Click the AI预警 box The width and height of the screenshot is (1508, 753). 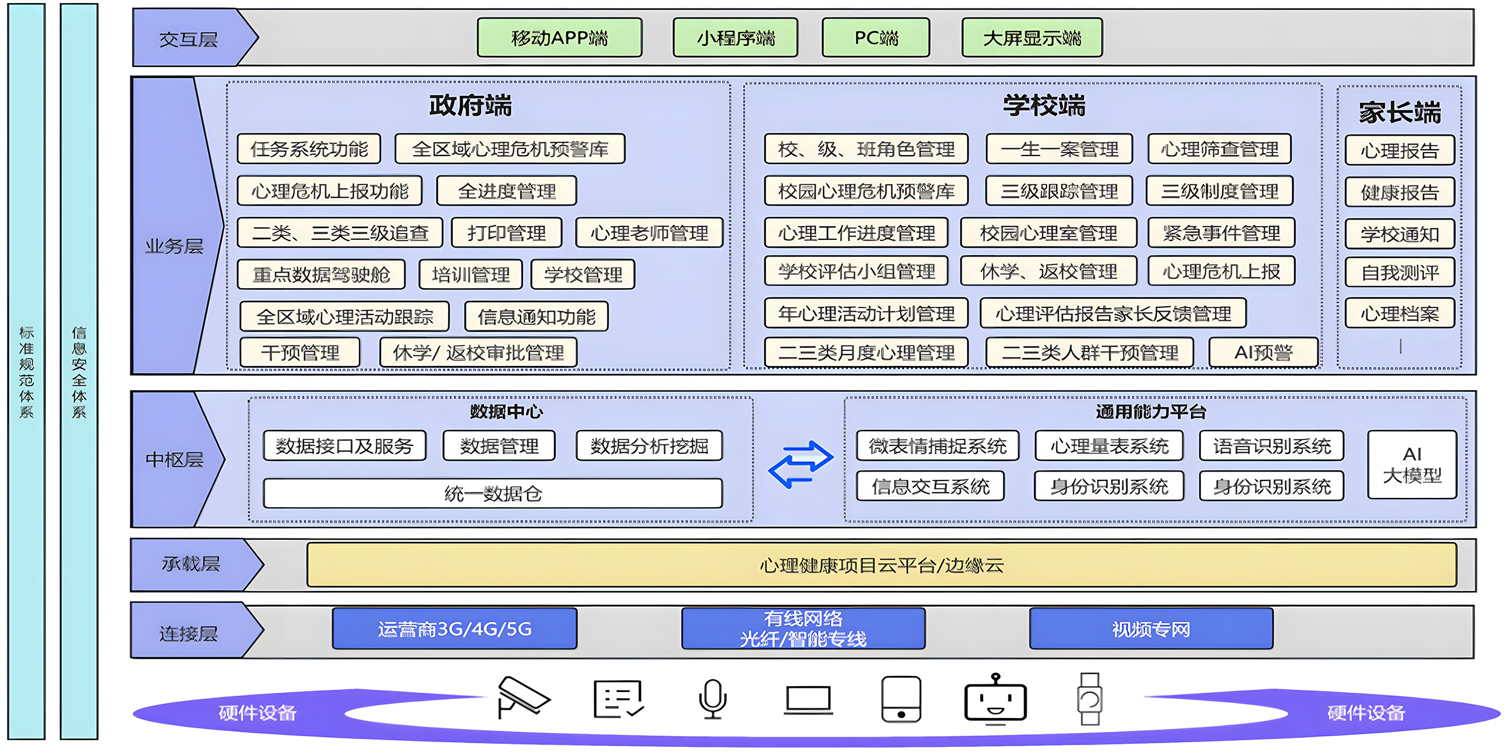pyautogui.click(x=1263, y=352)
